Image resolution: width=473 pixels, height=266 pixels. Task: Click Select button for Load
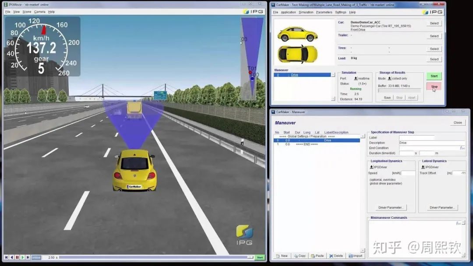(x=434, y=59)
